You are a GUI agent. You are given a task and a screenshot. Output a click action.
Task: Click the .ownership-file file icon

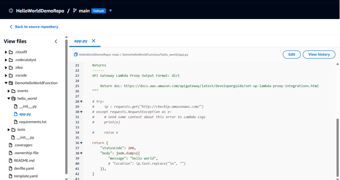coord(10,153)
